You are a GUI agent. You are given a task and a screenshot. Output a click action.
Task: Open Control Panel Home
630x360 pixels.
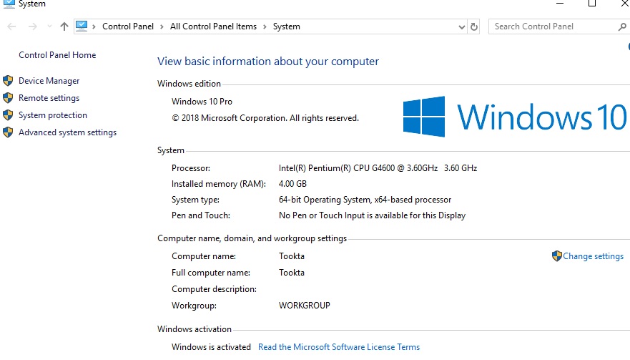tap(57, 55)
